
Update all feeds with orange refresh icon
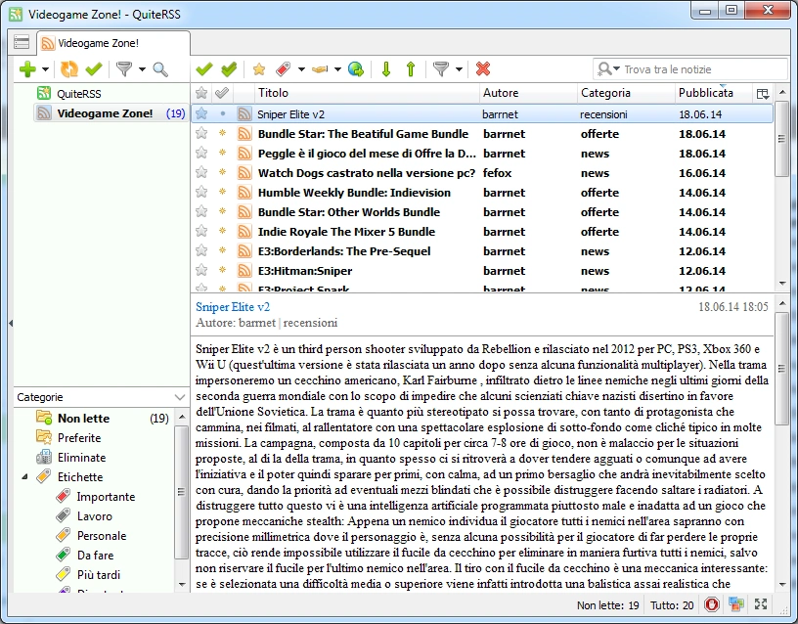tap(68, 69)
